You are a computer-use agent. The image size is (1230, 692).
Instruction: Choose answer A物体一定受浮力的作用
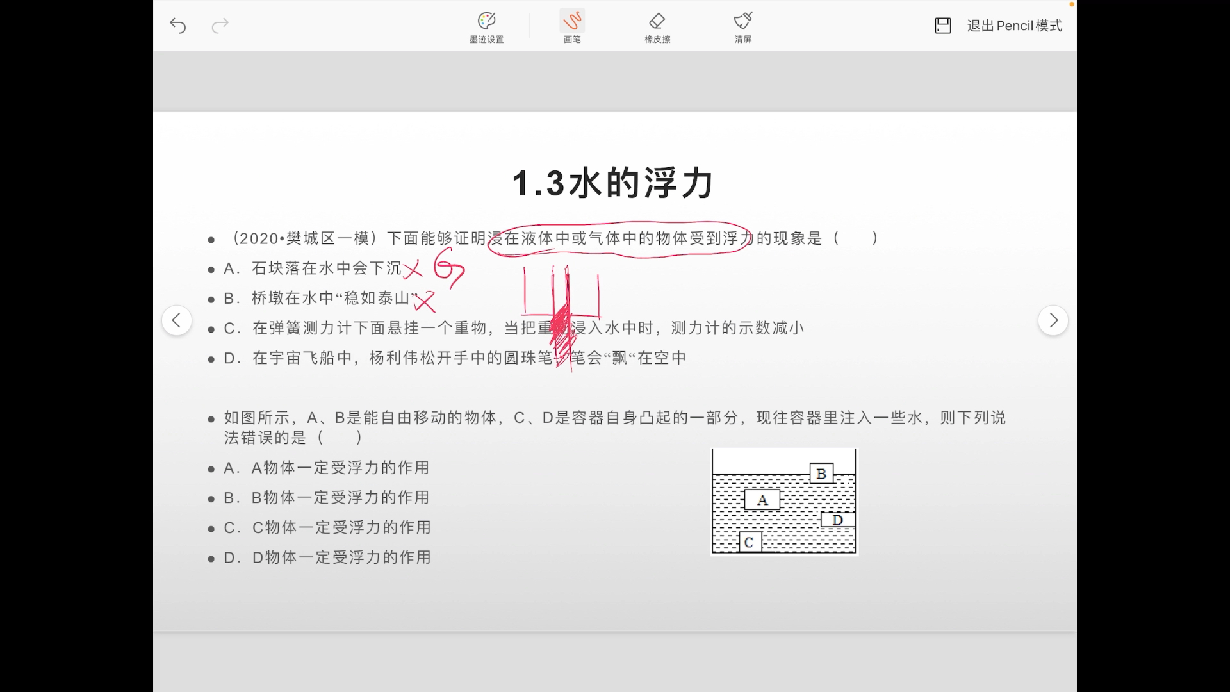pos(327,468)
